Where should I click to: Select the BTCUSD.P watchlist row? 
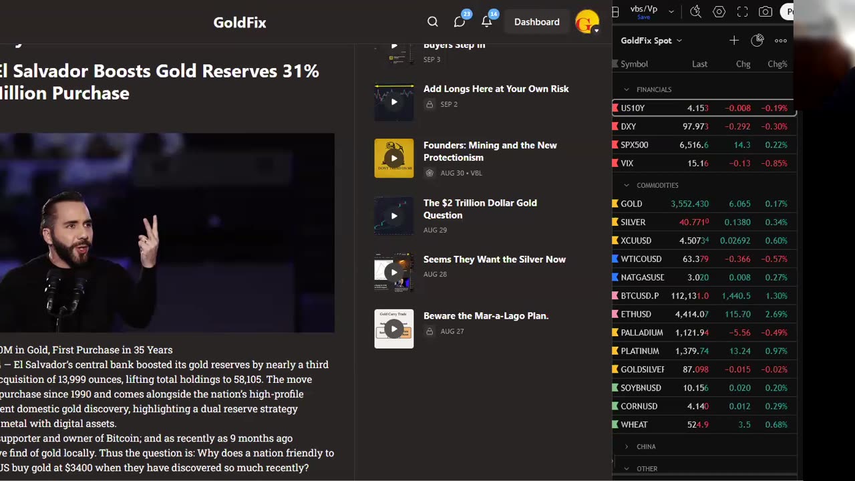click(704, 296)
